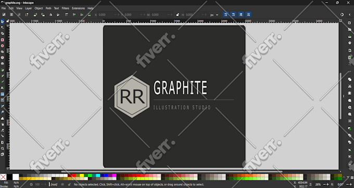Toggle scale stroke width with object
Viewport: 354px width, 188px height.
click(x=225, y=15)
